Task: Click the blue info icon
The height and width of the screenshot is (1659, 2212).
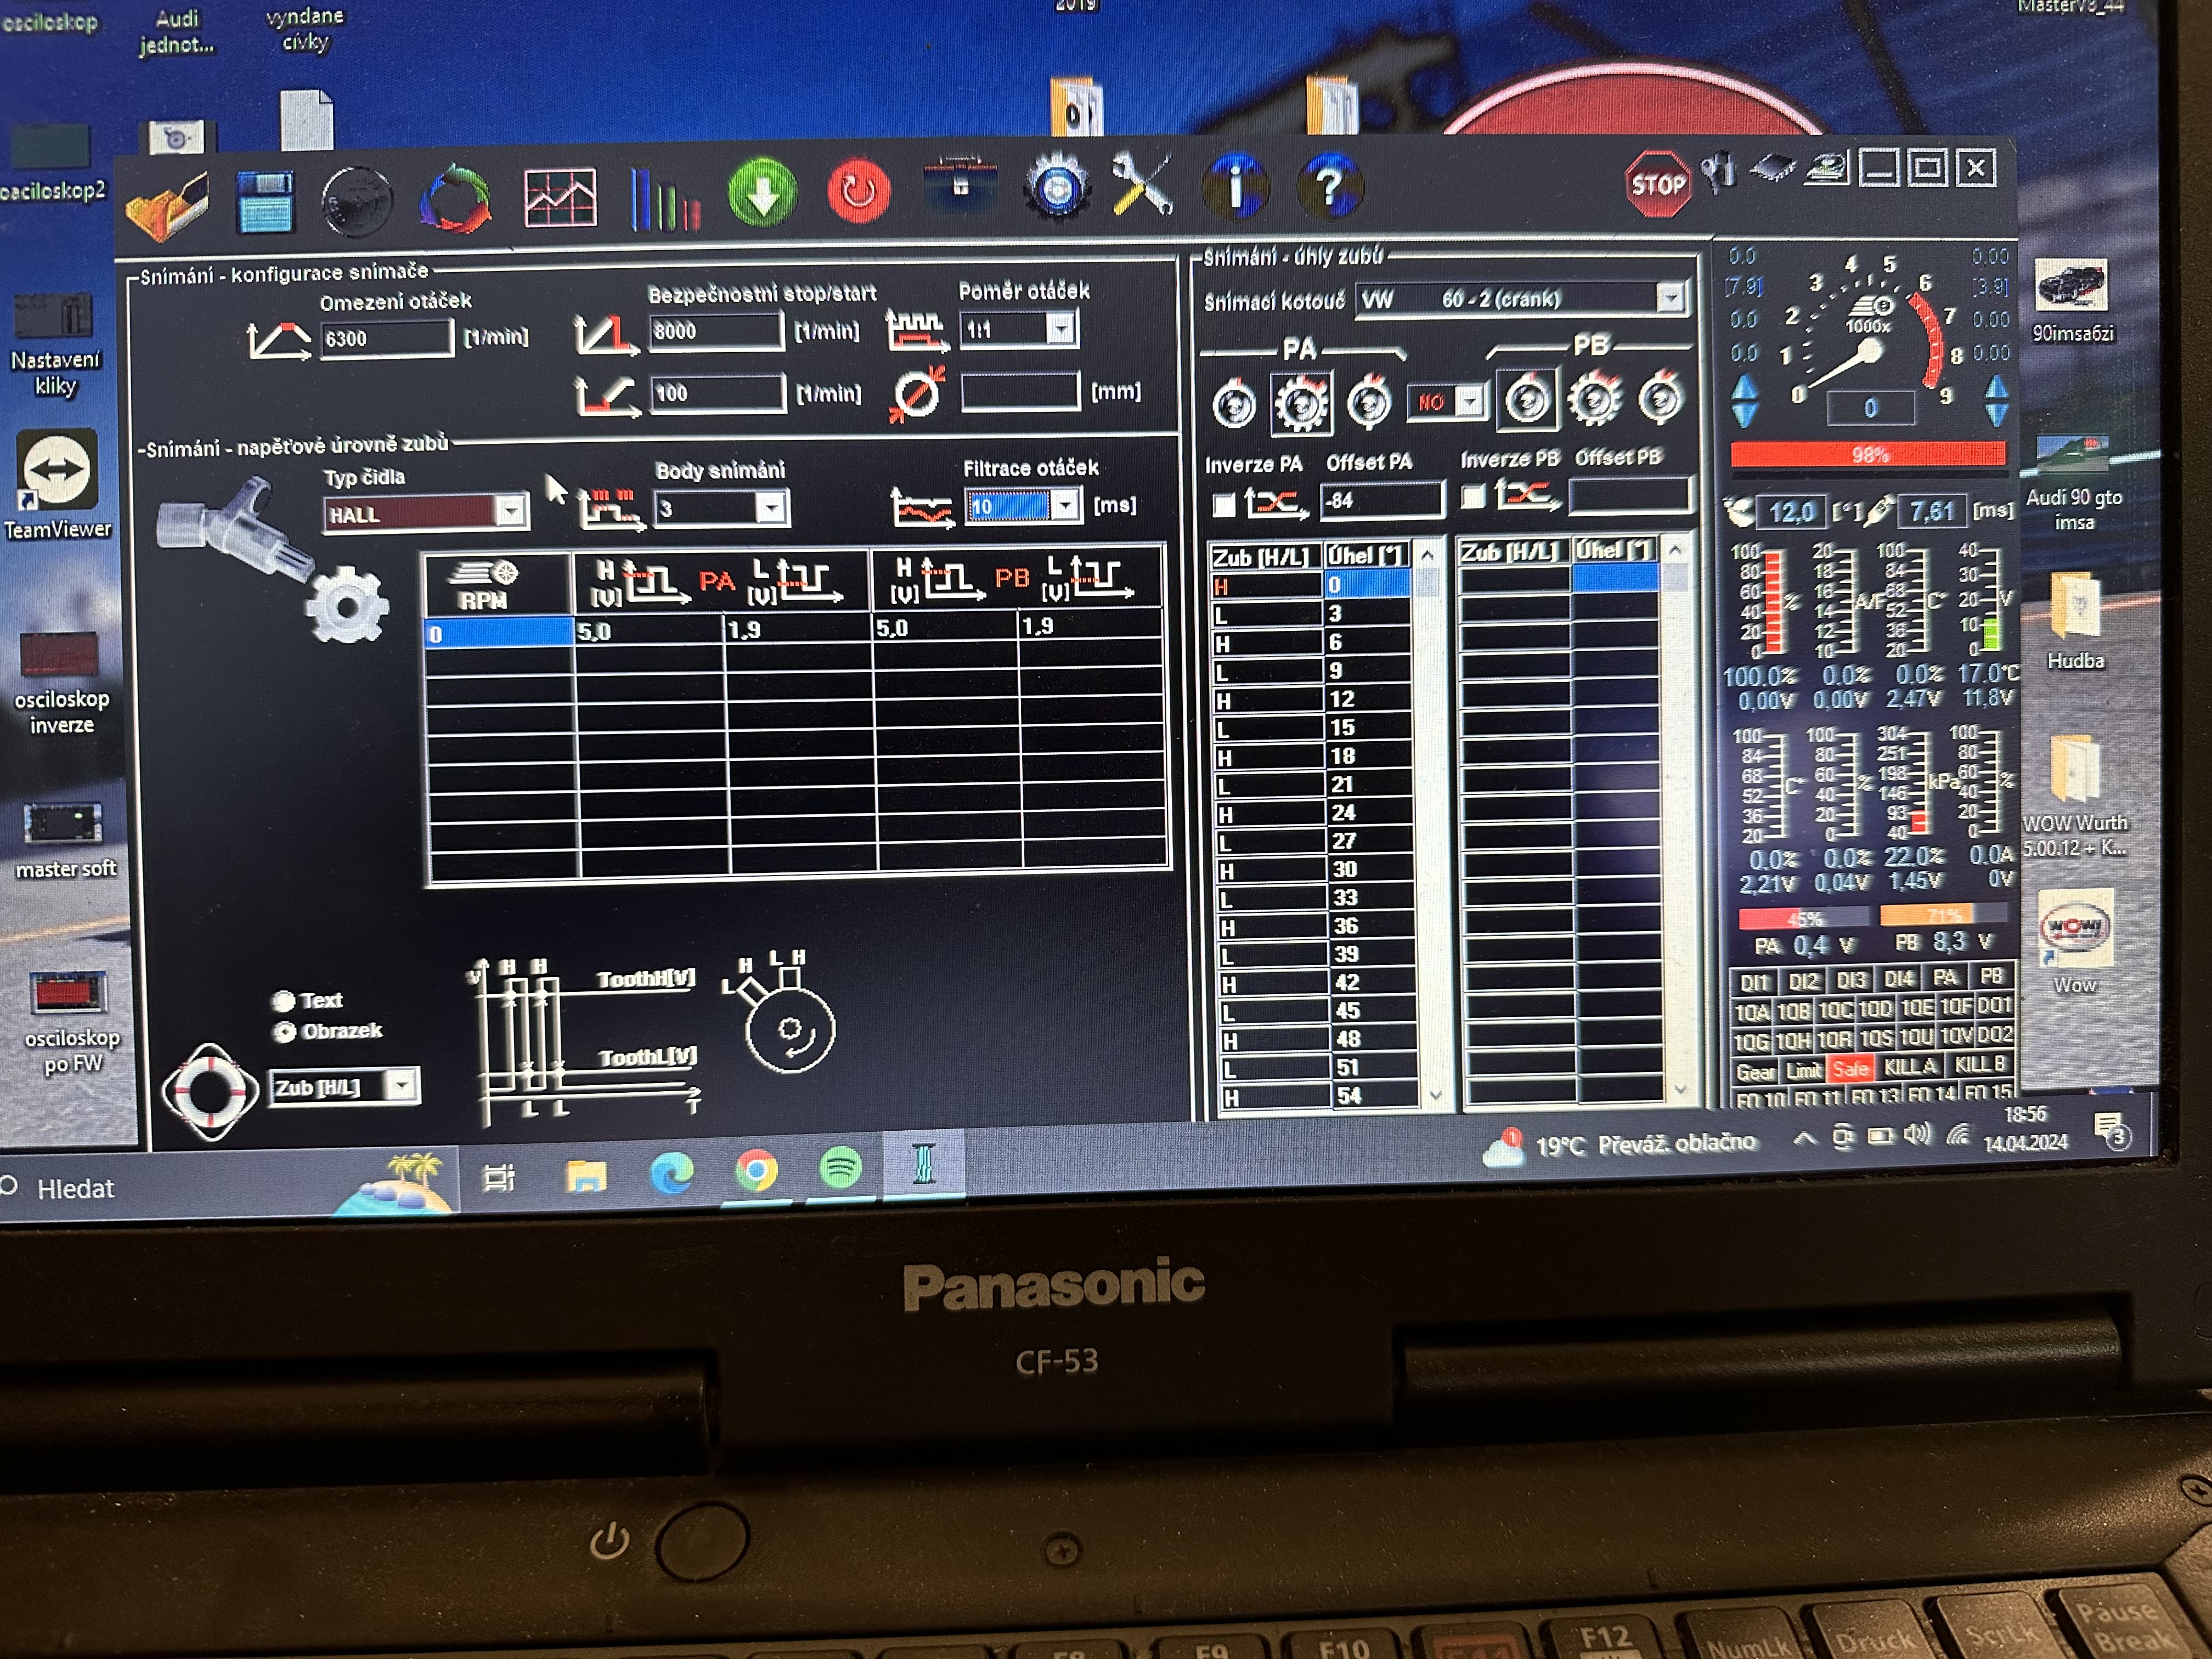Action: 1236,185
